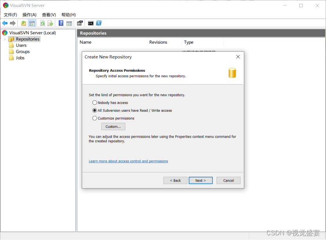This screenshot has height=240, width=326.
Task: Click the Groups folder icon in tree
Action: [11, 51]
